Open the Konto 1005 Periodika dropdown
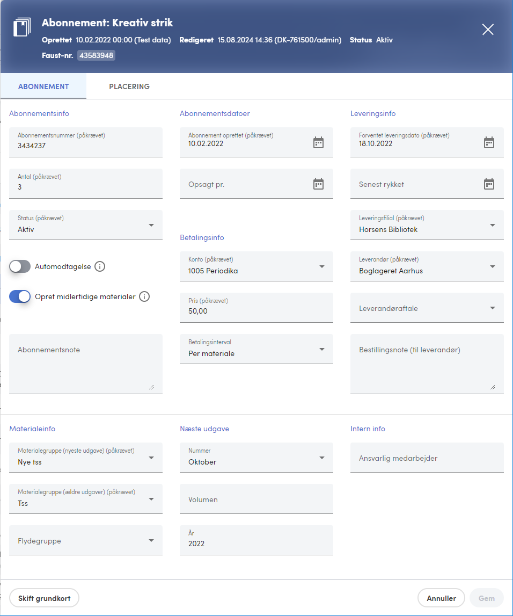Viewport: 513px width, 616px height. 256,266
